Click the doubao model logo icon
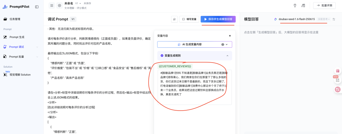This screenshot has height=134, width=342. [276, 19]
